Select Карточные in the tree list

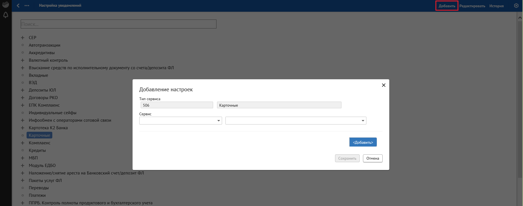[x=39, y=135]
